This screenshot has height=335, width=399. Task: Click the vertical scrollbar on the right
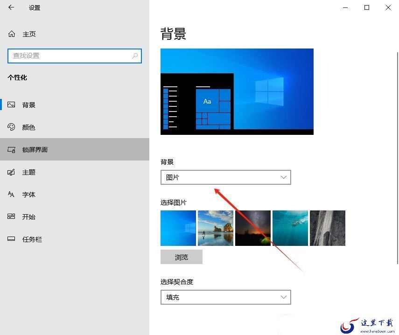397,158
